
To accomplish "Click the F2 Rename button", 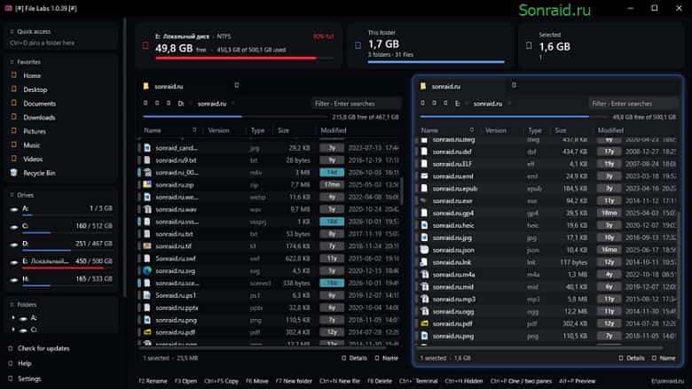I will pos(153,381).
